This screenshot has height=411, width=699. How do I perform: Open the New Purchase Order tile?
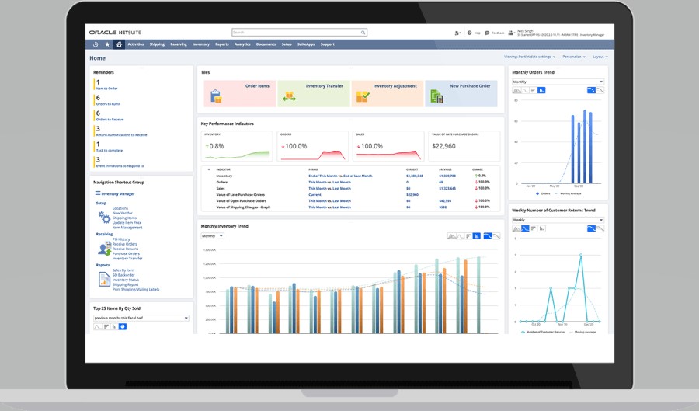pyautogui.click(x=461, y=93)
